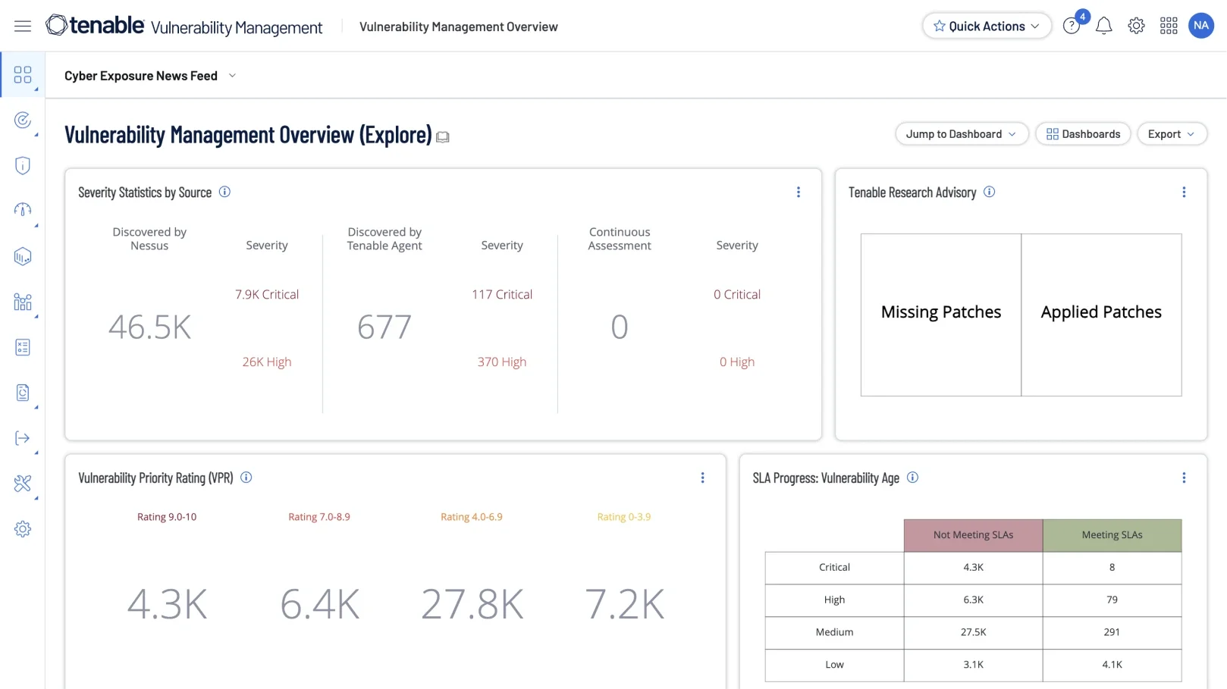Click the 6.4K value under Rating 7.0-8.9
1227x689 pixels.
click(319, 604)
